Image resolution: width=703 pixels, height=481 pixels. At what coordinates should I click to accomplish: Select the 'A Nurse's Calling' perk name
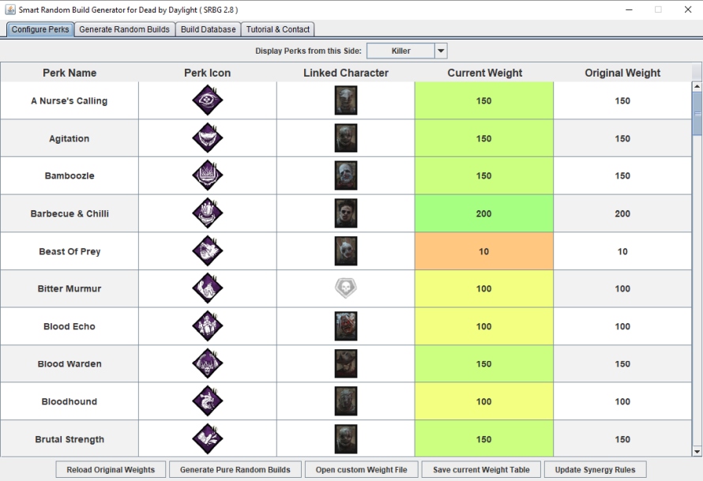pos(70,100)
